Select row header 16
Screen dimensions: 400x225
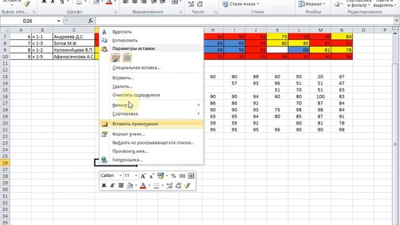coord(5,96)
